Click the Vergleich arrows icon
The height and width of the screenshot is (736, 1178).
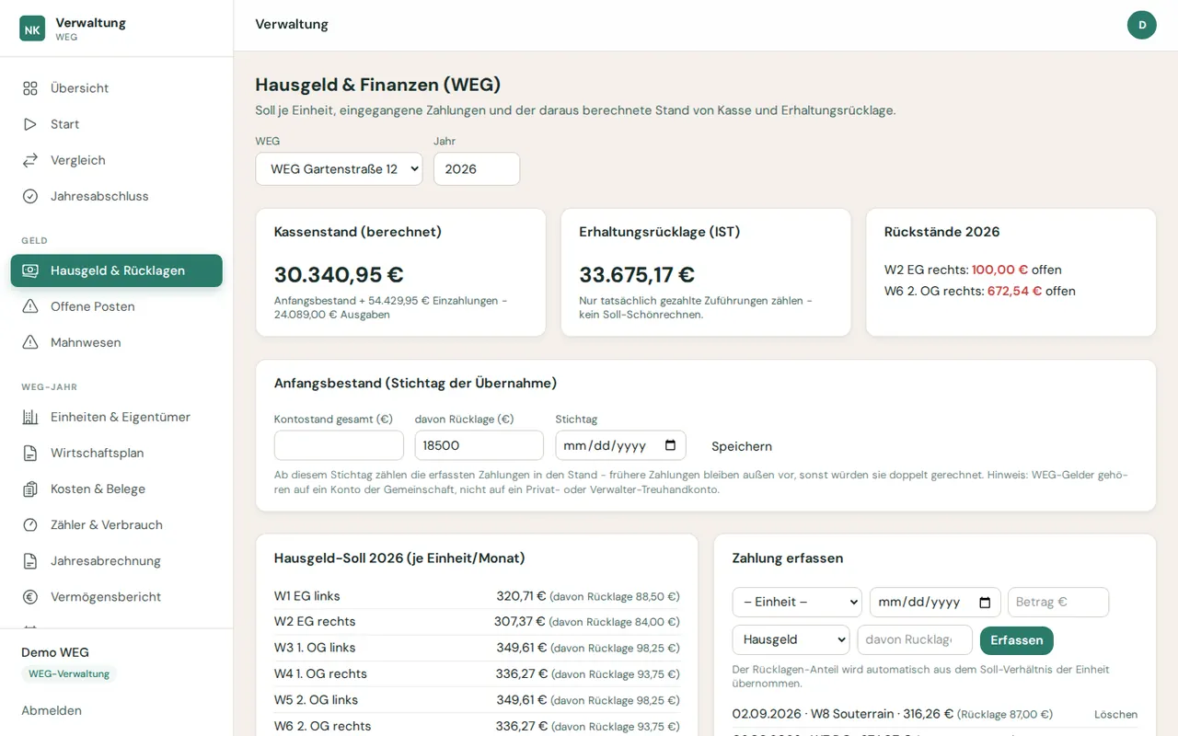[30, 160]
